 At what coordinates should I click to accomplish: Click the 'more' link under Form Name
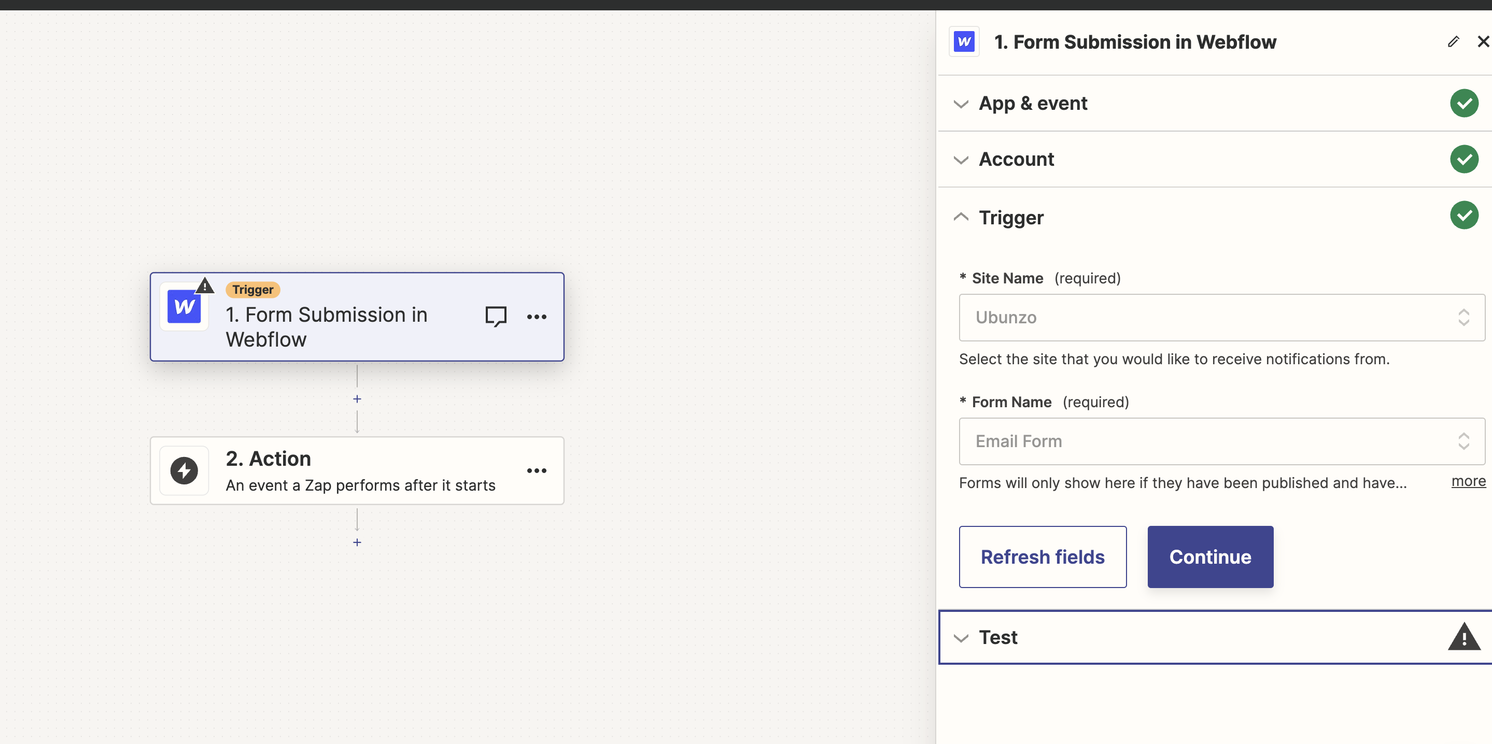coord(1468,481)
